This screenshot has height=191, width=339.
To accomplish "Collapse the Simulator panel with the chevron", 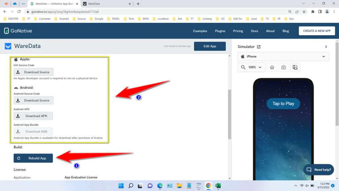I will (326, 47).
